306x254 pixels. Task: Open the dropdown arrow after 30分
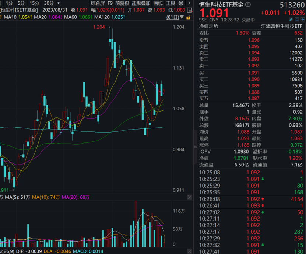tap(59, 3)
